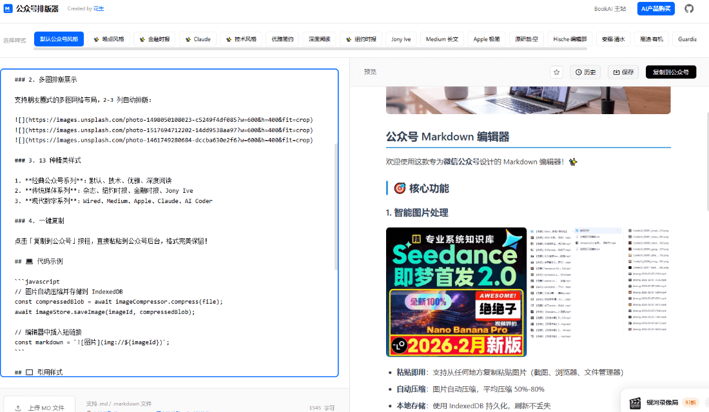709x412 pixels.
Task: Toggle the favorite star in the preview toolbar
Action: [x=556, y=72]
